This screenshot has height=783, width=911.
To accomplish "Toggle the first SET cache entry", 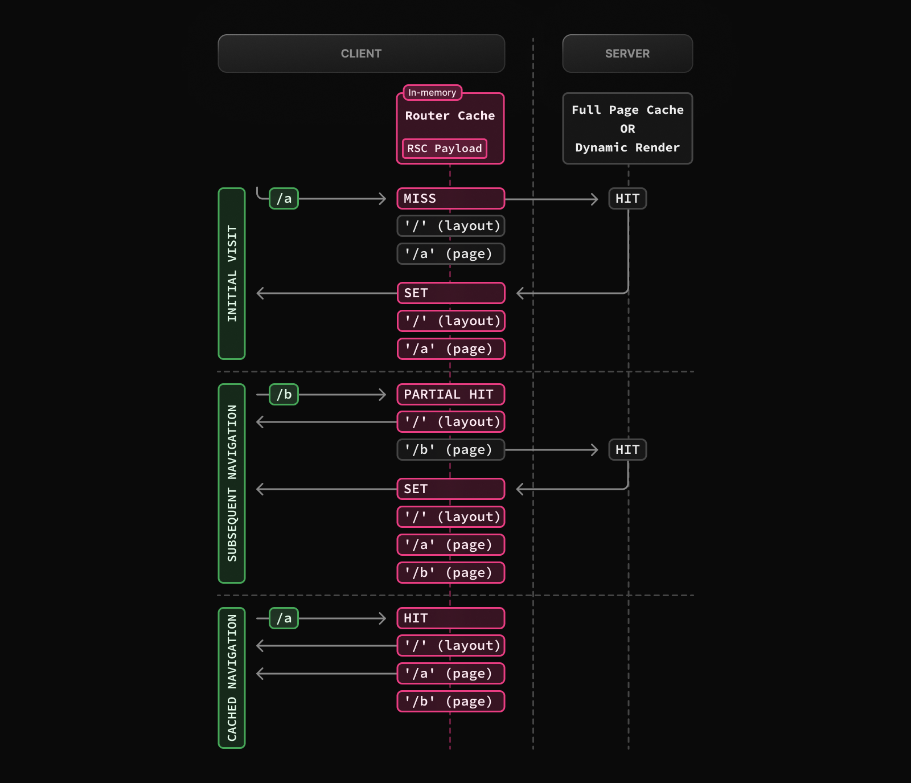I will pyautogui.click(x=450, y=293).
